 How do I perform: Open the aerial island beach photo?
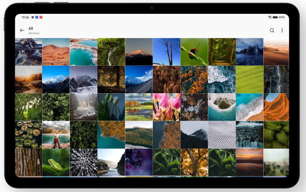(x=222, y=107)
